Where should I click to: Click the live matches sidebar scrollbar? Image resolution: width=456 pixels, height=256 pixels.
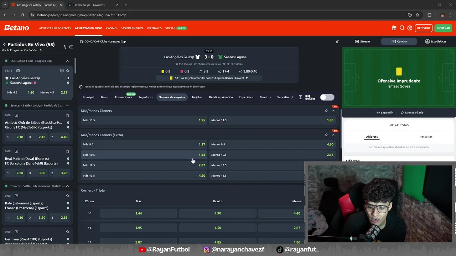tap(75, 66)
